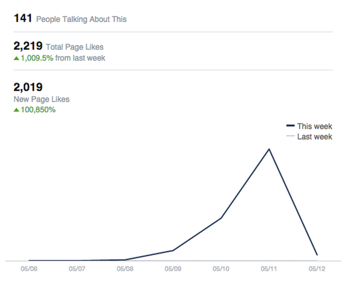Image resolution: width=345 pixels, height=282 pixels.
Task: Select the Last week legend label
Action: point(314,137)
